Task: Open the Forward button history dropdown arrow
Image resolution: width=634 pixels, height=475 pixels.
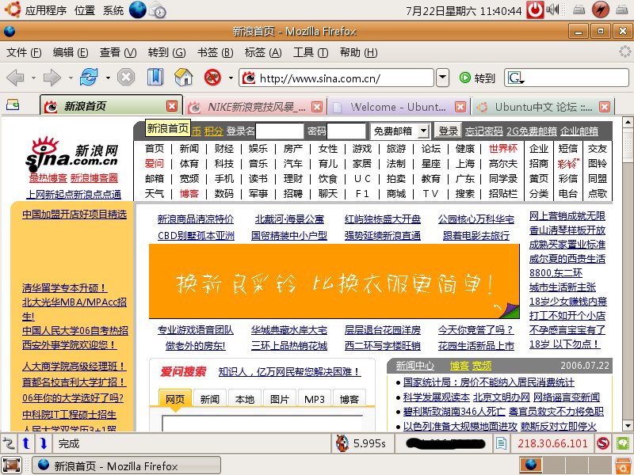Action: pyautogui.click(x=71, y=78)
